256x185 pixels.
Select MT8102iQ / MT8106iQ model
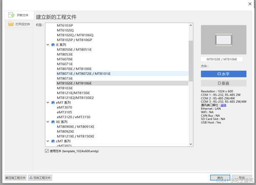(x=75, y=35)
